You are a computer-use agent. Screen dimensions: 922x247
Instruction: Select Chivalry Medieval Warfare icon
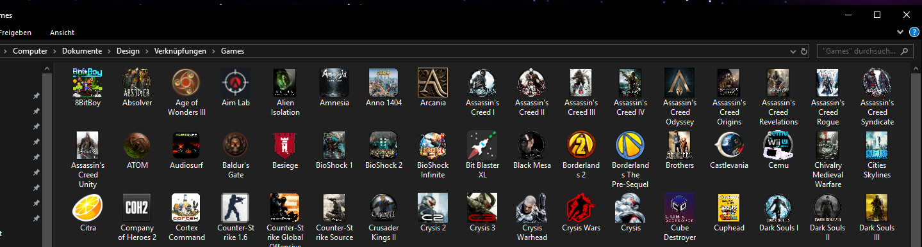828,146
